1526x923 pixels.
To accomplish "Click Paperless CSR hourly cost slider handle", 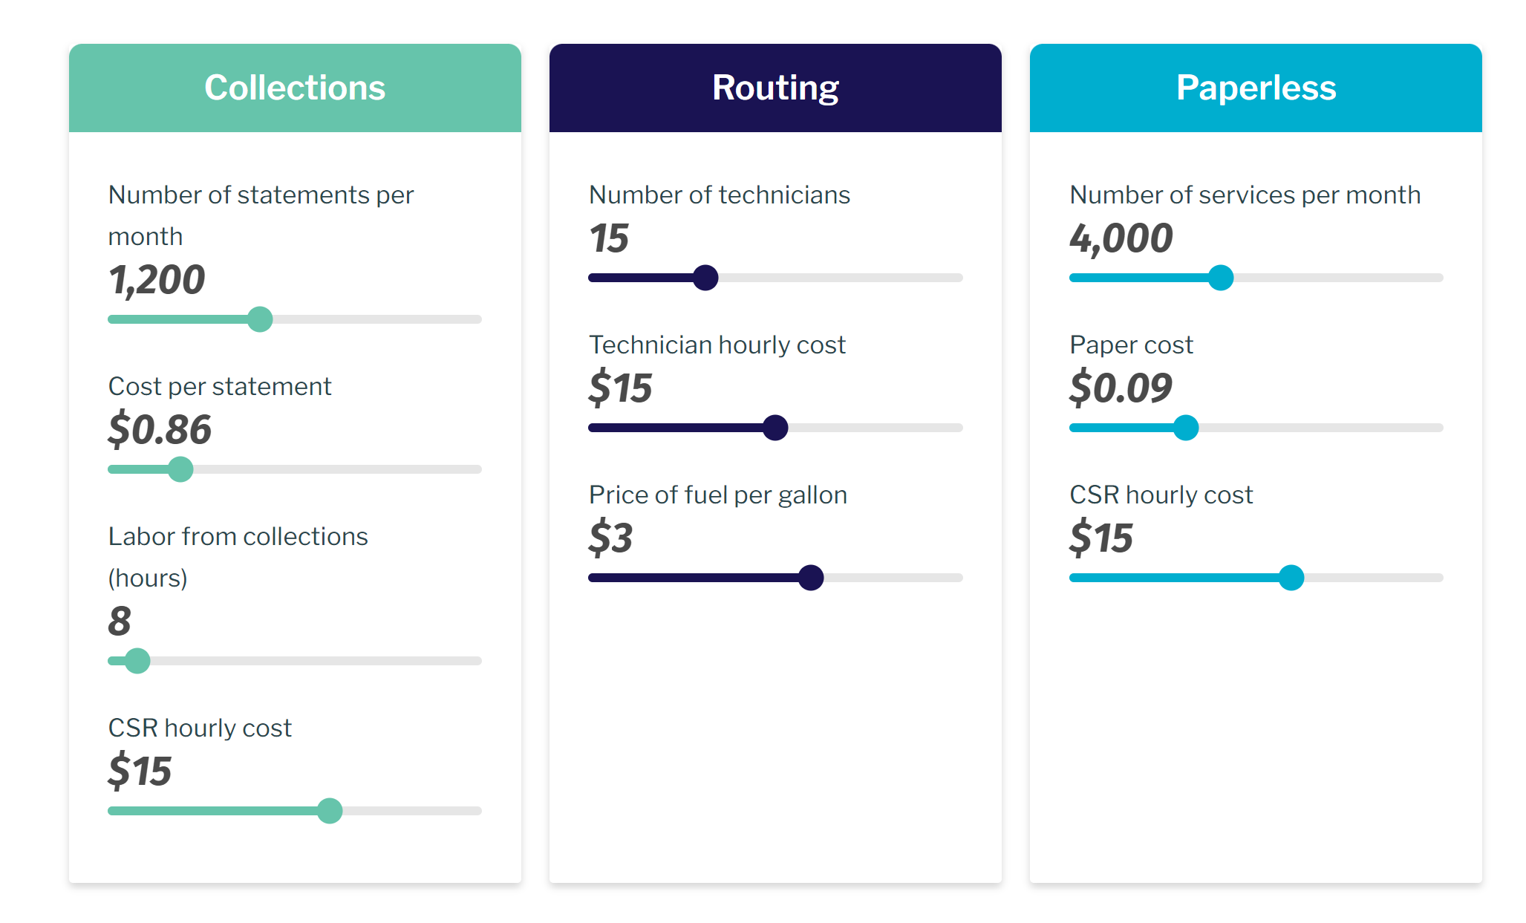I will [x=1291, y=578].
